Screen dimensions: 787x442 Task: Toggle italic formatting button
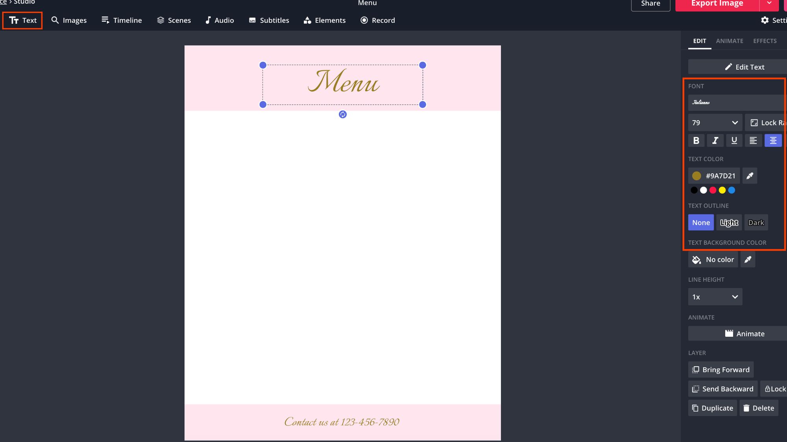click(x=715, y=141)
